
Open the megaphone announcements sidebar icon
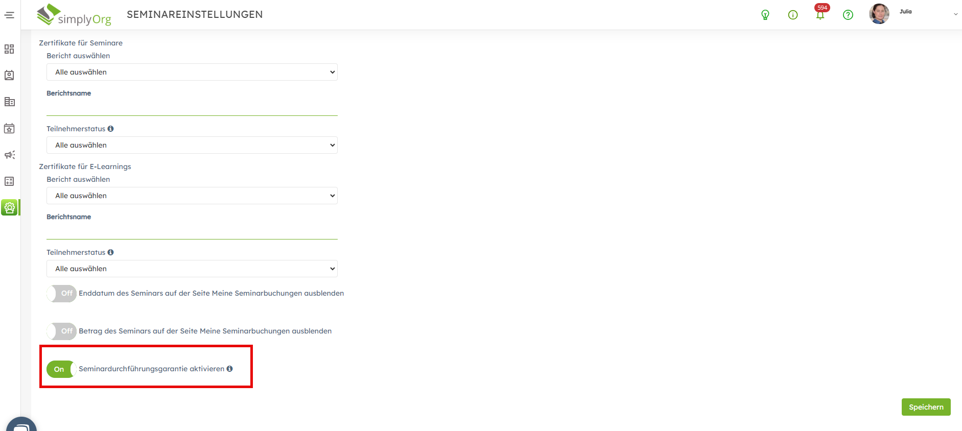point(9,155)
